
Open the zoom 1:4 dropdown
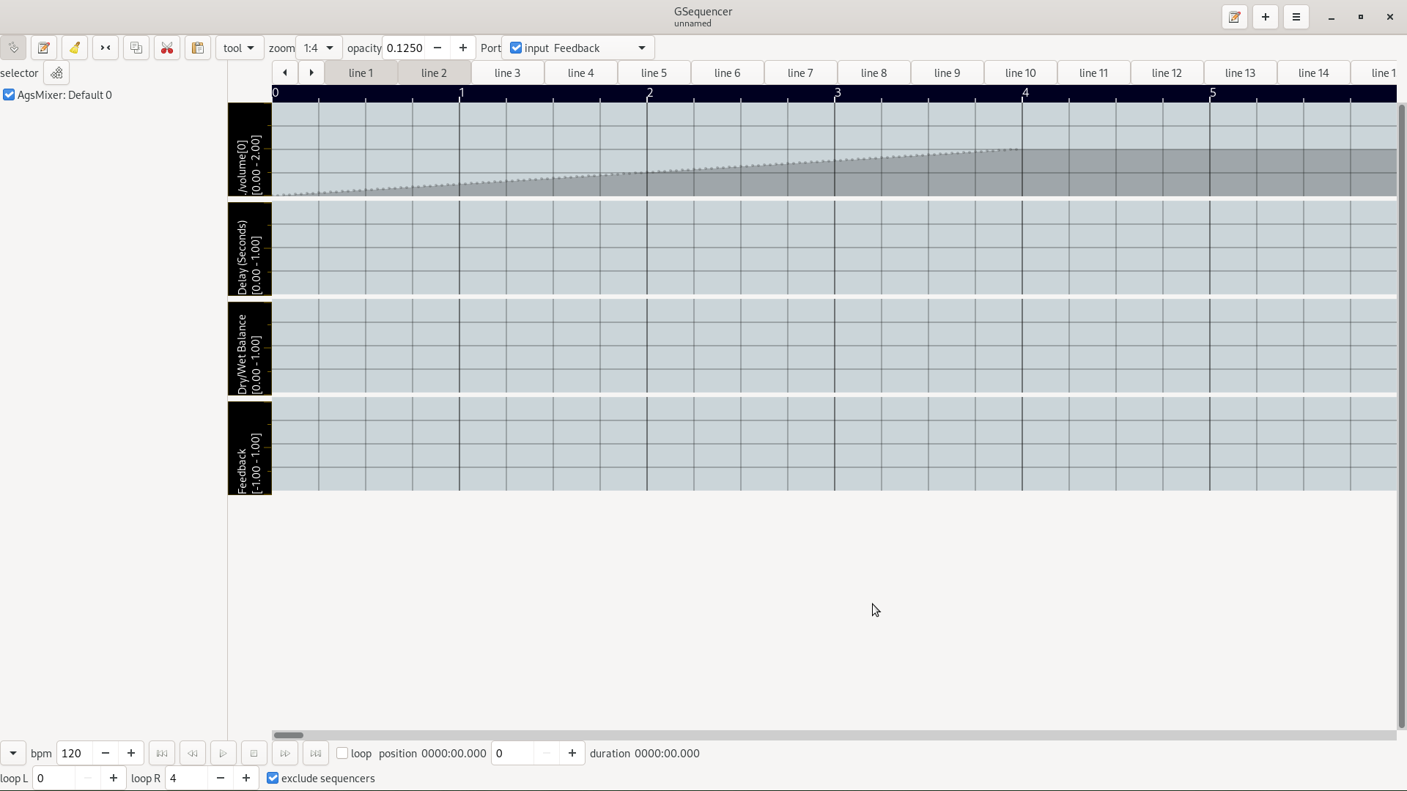coord(318,47)
